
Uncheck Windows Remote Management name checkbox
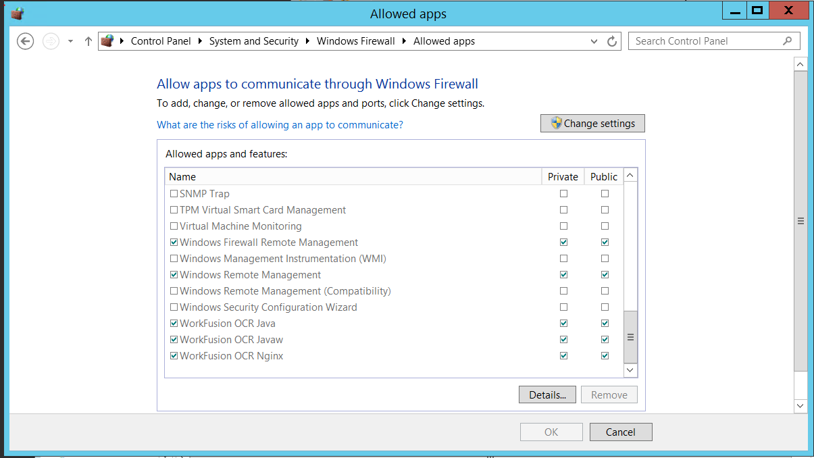click(174, 275)
